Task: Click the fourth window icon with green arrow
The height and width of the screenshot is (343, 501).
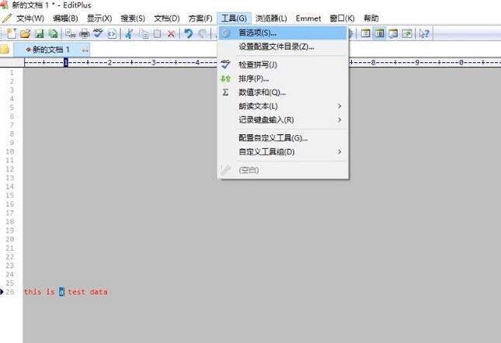Action: pyautogui.click(x=407, y=33)
